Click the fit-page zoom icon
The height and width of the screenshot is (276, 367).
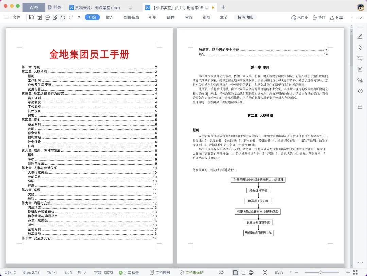[x=265, y=272]
